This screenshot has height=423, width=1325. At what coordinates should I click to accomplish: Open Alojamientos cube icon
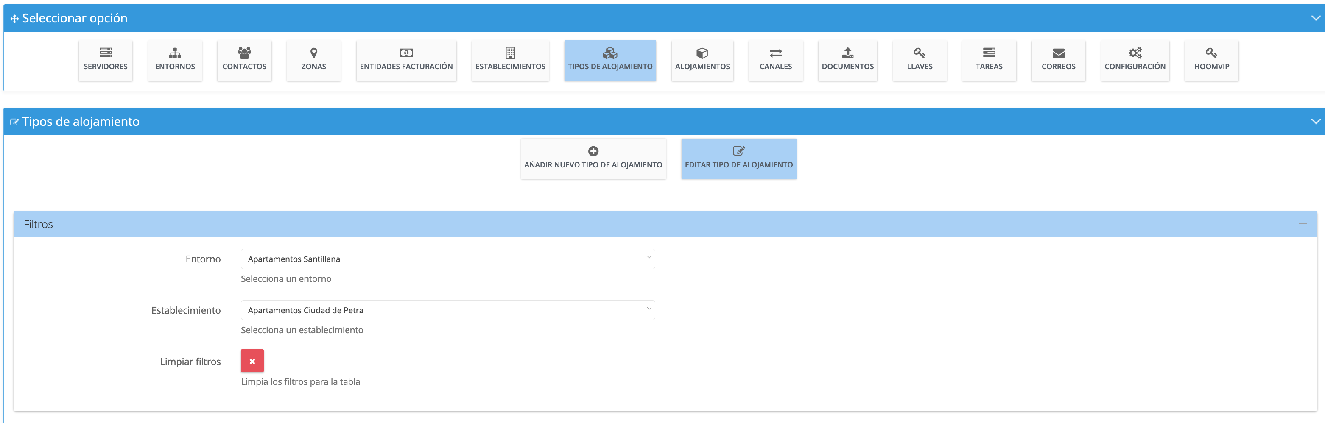pos(702,53)
